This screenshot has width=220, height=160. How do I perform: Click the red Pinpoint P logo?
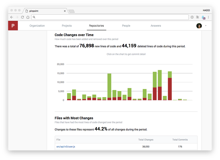(13, 26)
